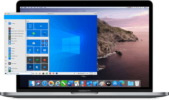Image resolution: width=169 pixels, height=100 pixels.
Task: Open CorelDRAW on Windows taskbar
Action: pyautogui.click(x=47, y=74)
